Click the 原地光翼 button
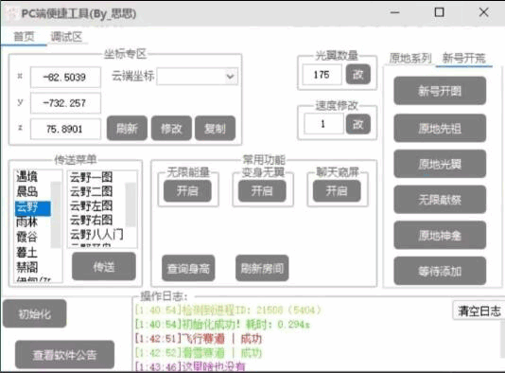Image resolution: width=505 pixels, height=373 pixels. pyautogui.click(x=440, y=164)
